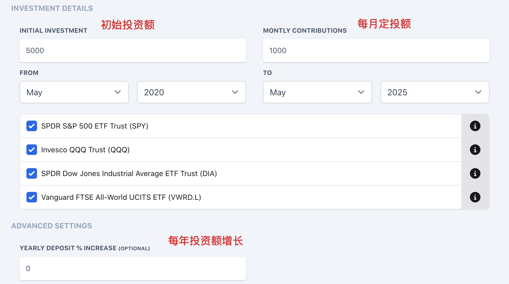Open the TO month dropdown

pyautogui.click(x=317, y=92)
